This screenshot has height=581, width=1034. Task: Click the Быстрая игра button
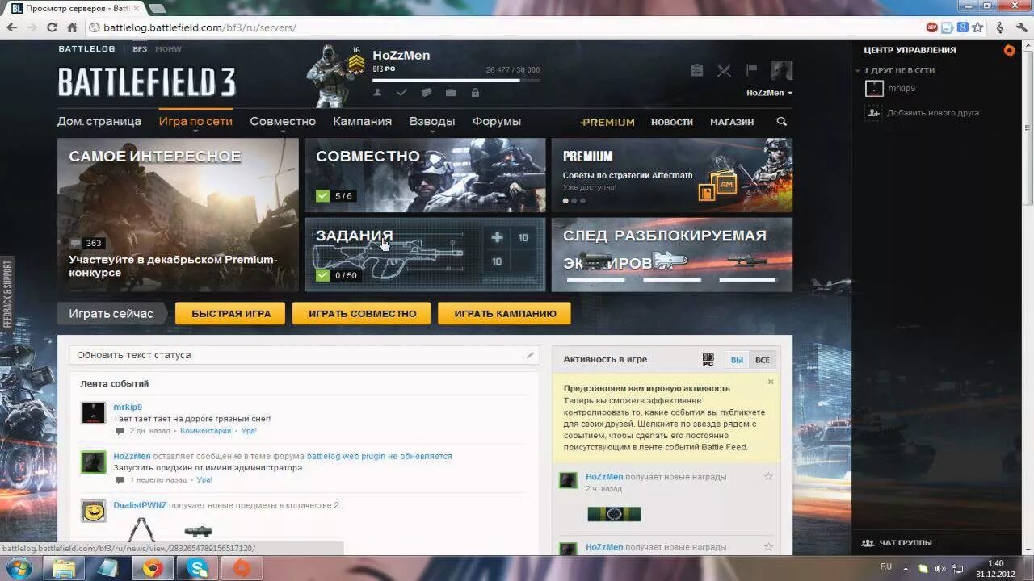coord(231,314)
